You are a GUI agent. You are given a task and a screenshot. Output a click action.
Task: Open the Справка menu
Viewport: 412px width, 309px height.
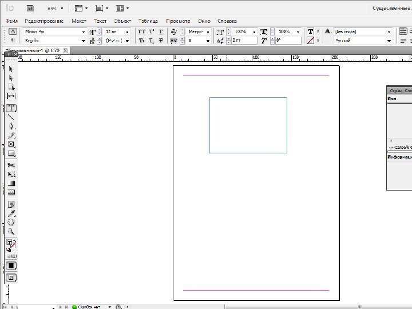(x=227, y=21)
